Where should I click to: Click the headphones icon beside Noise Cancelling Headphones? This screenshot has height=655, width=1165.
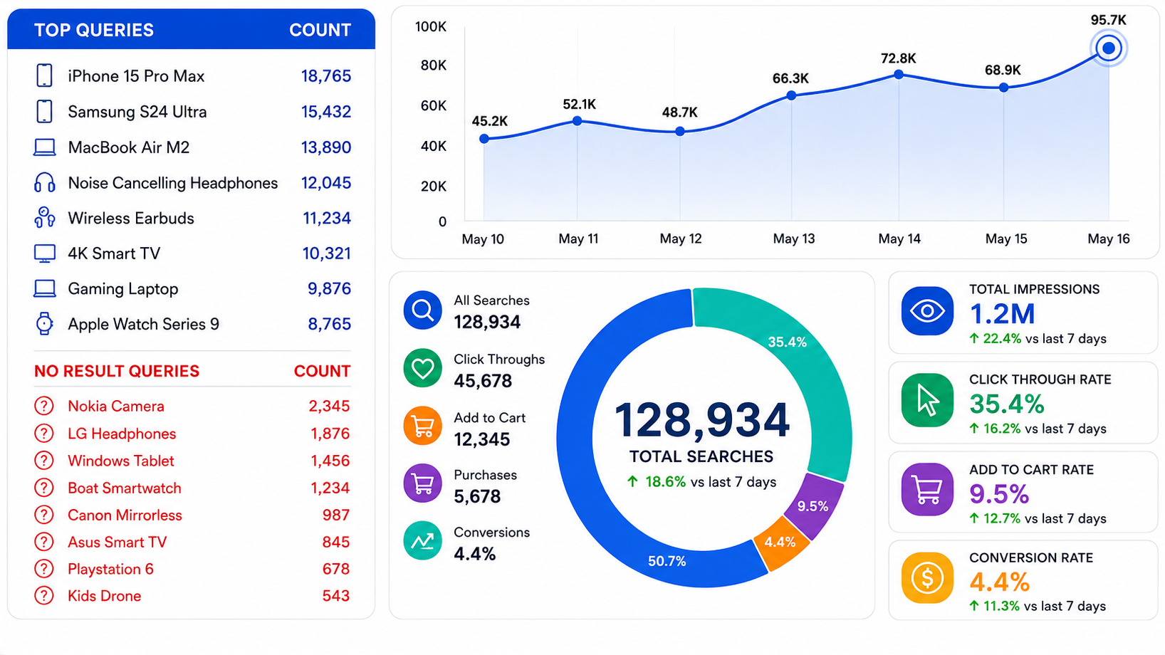pyautogui.click(x=44, y=182)
